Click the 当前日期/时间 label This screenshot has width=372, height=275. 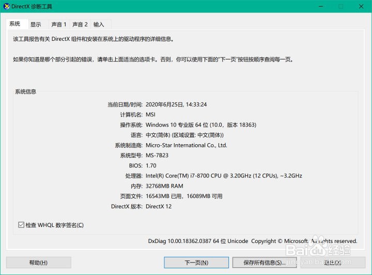pyautogui.click(x=125, y=104)
